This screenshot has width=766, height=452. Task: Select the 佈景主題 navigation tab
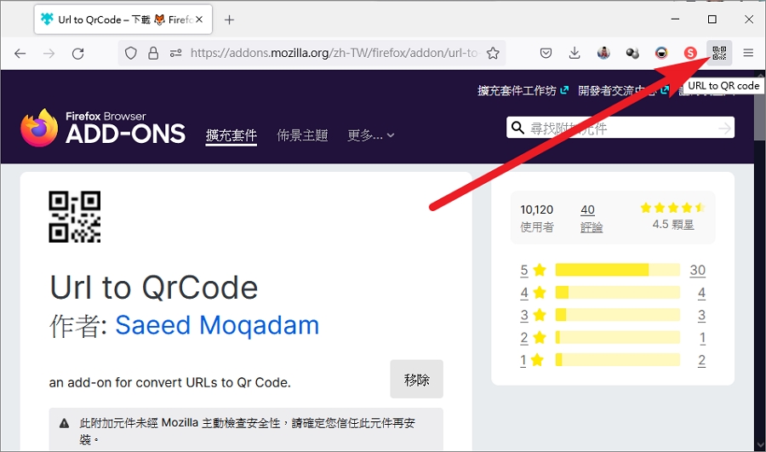tap(302, 135)
